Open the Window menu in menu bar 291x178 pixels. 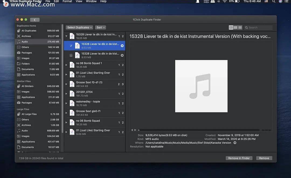[91, 1]
